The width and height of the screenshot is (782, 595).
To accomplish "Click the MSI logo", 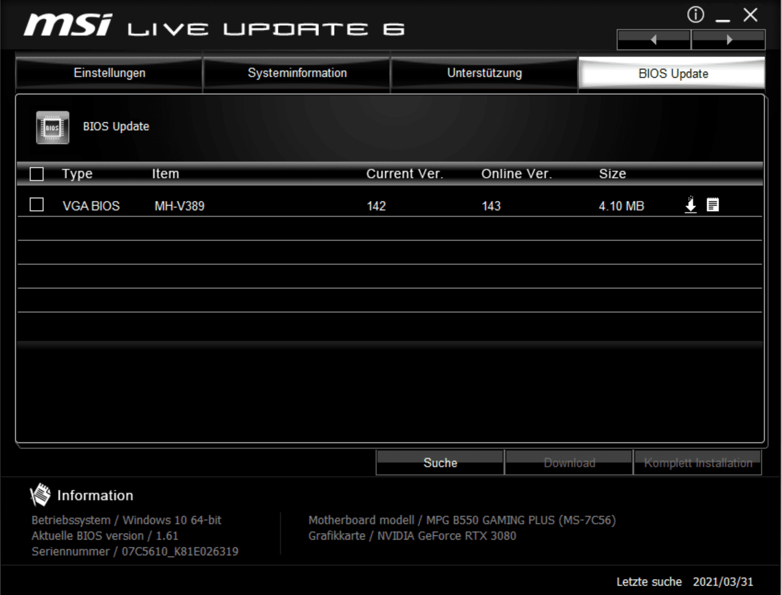I will [x=67, y=25].
